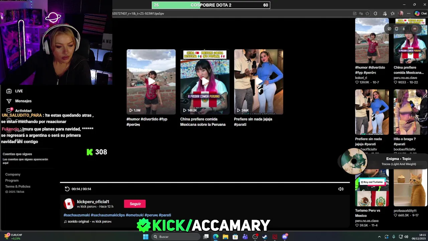428x241 pixels.
Task: Open the Turismo Peru vs Mexico thumbnail
Action: (x=372, y=187)
